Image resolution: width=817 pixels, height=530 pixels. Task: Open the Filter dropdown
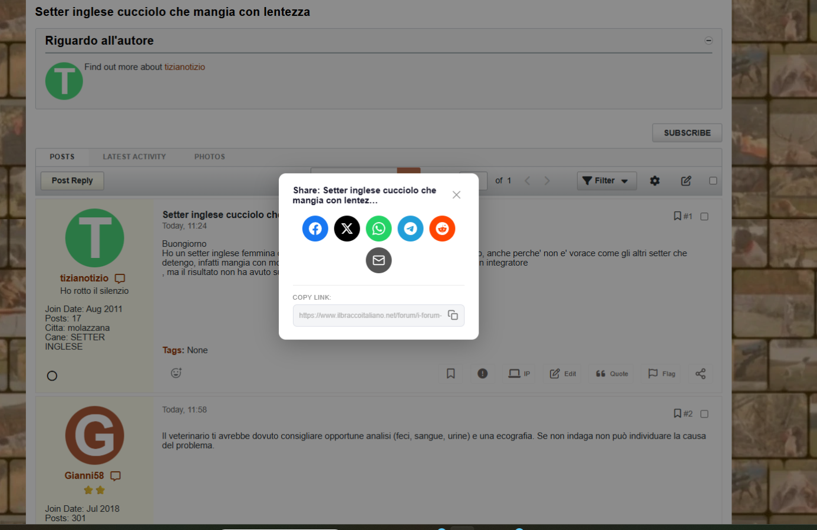(607, 181)
